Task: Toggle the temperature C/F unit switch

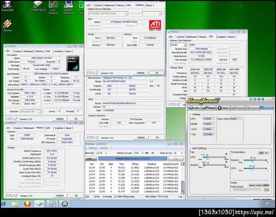Action: [x=264, y=153]
